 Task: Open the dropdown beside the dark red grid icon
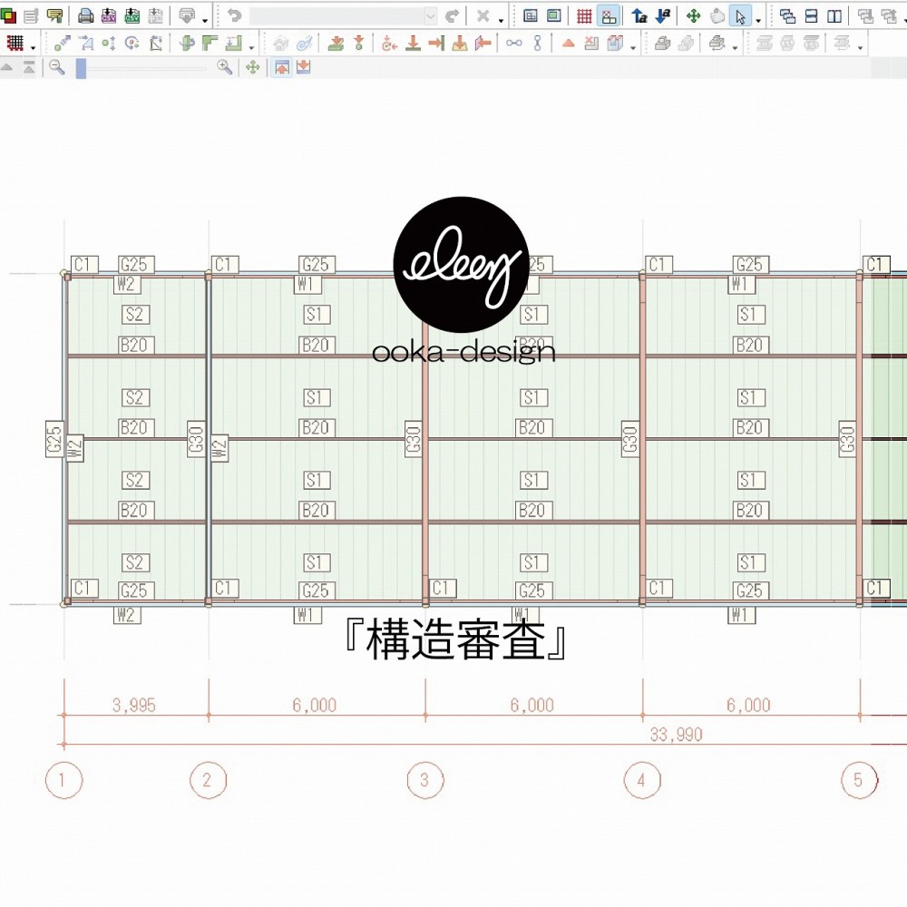[33, 47]
